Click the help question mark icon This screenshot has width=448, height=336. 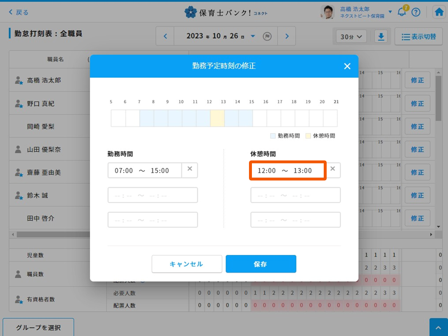pyautogui.click(x=416, y=12)
